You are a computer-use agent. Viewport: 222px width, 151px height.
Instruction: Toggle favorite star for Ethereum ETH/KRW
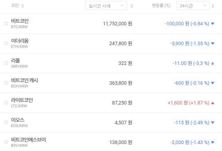[x=6, y=43]
